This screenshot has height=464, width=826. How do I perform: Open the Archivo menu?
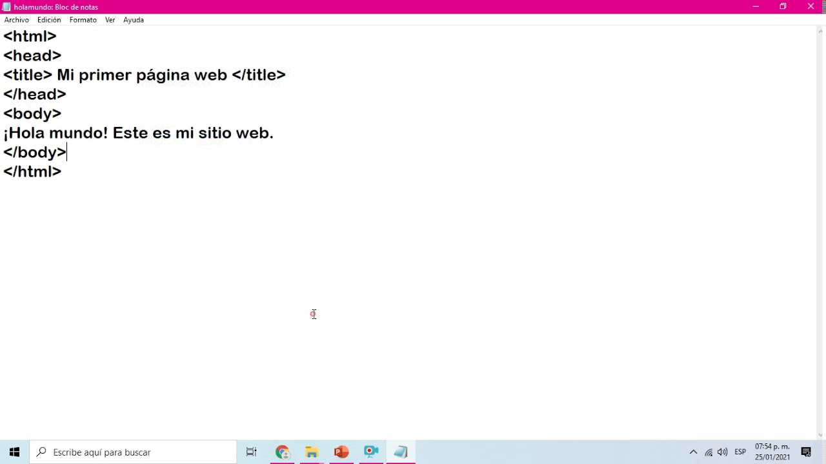tap(16, 20)
